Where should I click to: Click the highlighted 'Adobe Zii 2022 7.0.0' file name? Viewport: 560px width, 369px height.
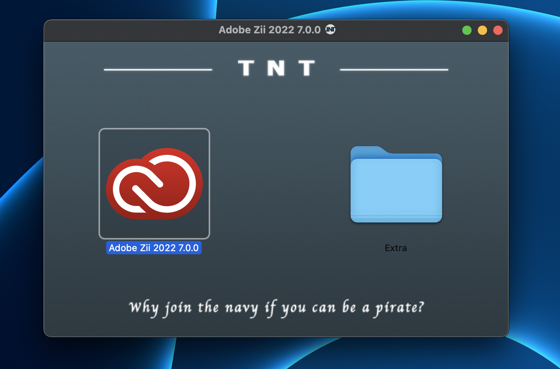(154, 248)
